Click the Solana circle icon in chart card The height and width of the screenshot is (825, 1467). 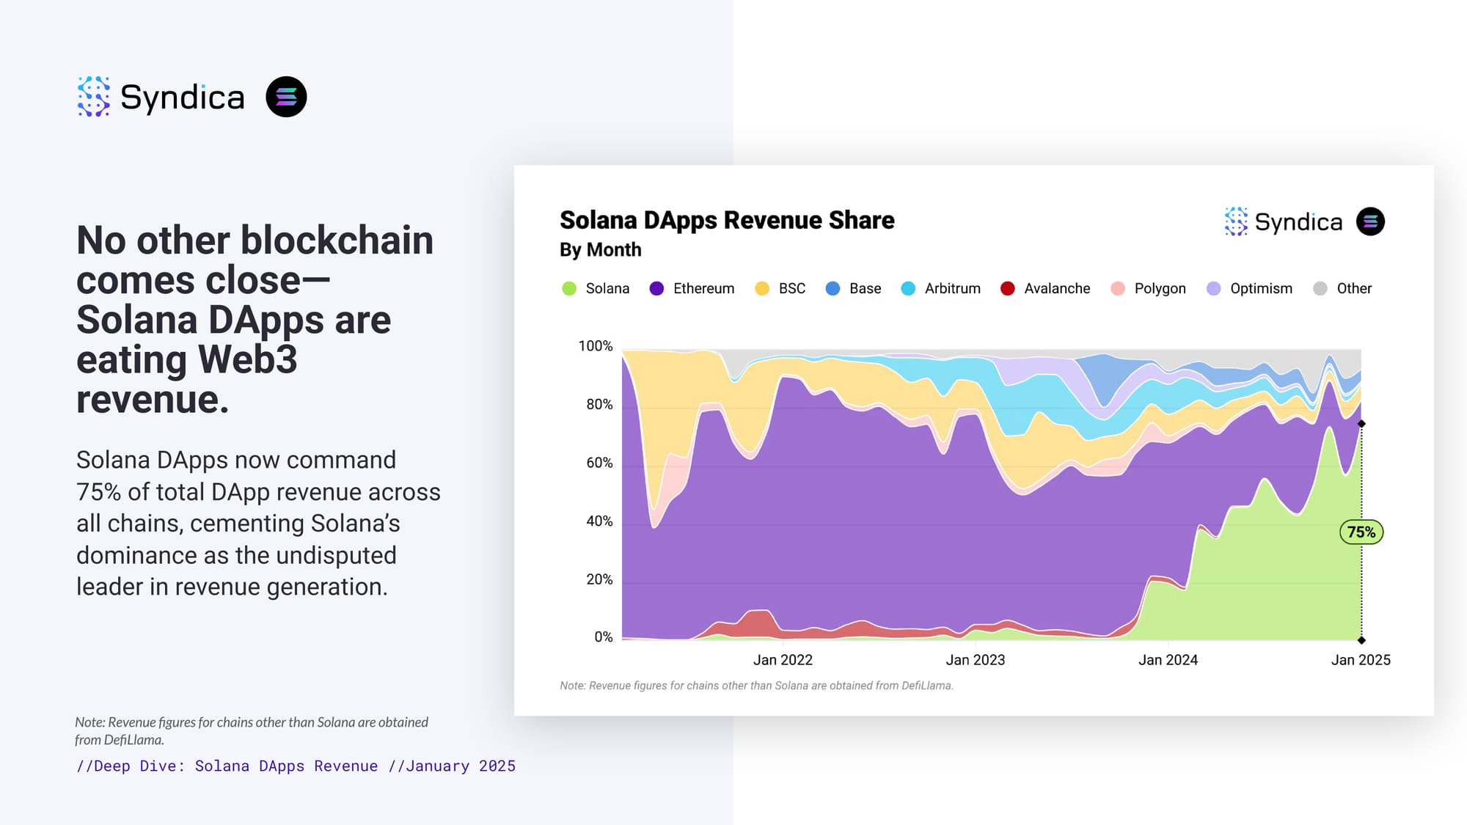(1370, 221)
